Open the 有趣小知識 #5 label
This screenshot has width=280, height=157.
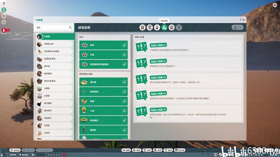158,110
